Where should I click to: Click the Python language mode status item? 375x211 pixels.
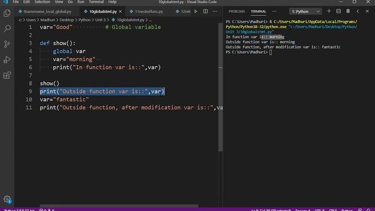click(x=347, y=210)
